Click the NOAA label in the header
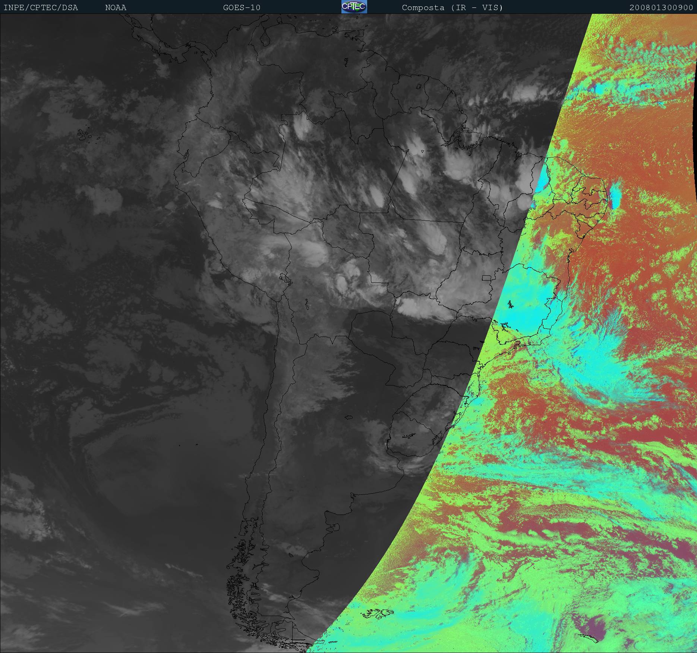The image size is (697, 653). [116, 7]
